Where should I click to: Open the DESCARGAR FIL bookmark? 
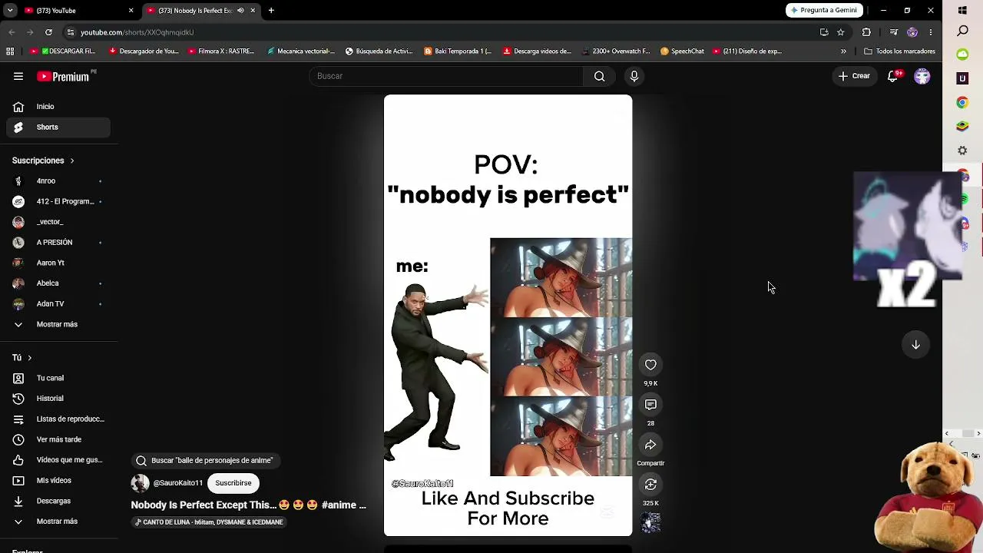(x=63, y=51)
